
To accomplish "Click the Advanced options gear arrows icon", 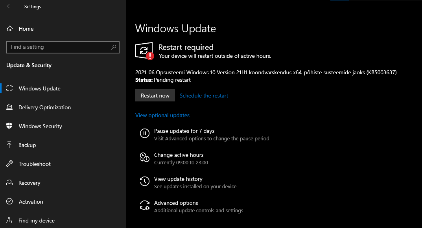I will pyautogui.click(x=144, y=205).
